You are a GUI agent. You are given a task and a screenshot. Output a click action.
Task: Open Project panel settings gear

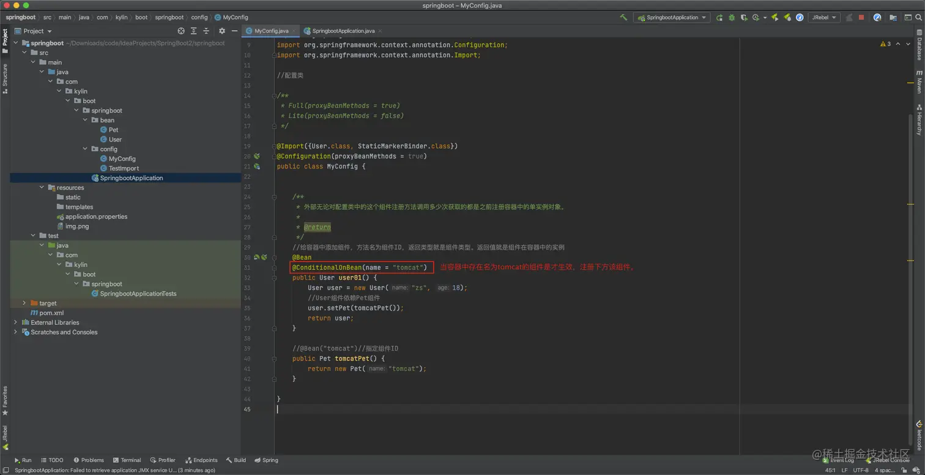click(222, 31)
